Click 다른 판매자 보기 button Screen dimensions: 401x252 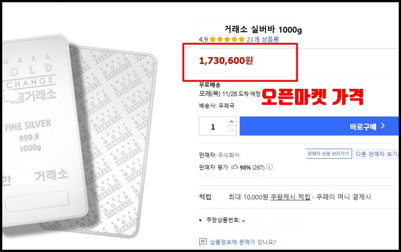pyautogui.click(x=376, y=154)
